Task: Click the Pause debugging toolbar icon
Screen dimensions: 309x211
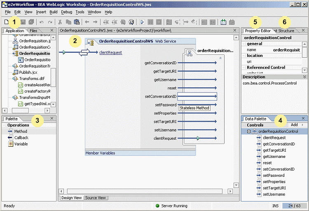Action: click(150, 22)
